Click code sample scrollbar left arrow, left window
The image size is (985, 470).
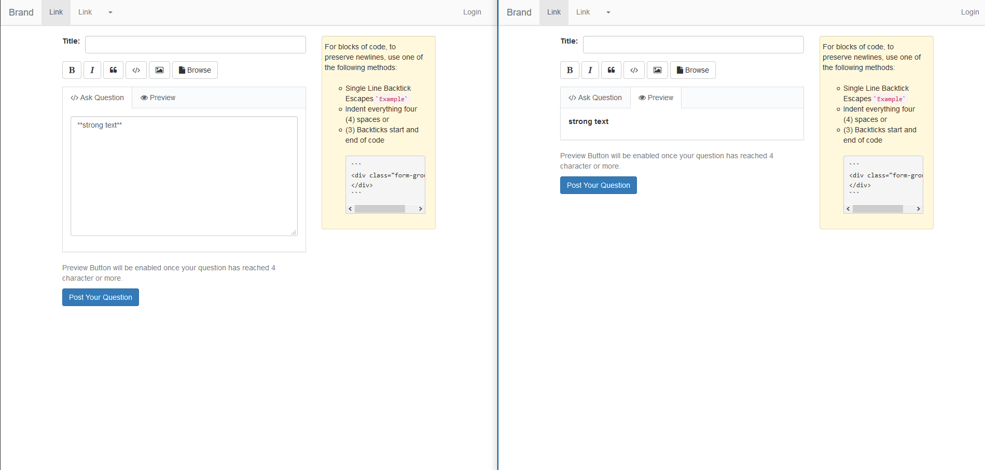(351, 209)
